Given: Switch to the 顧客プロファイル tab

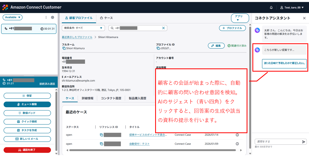Looking at the screenshot, I should point(79,18).
